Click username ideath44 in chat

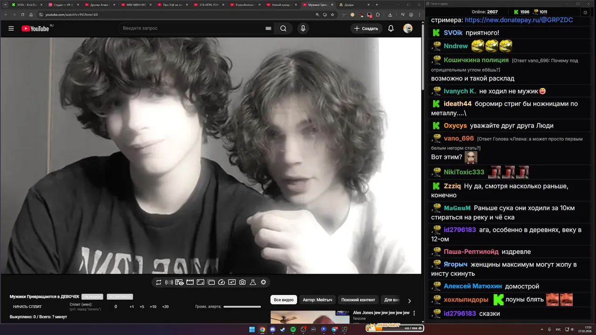pyautogui.click(x=458, y=104)
